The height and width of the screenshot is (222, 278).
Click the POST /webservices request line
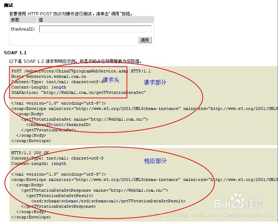coord(81,71)
